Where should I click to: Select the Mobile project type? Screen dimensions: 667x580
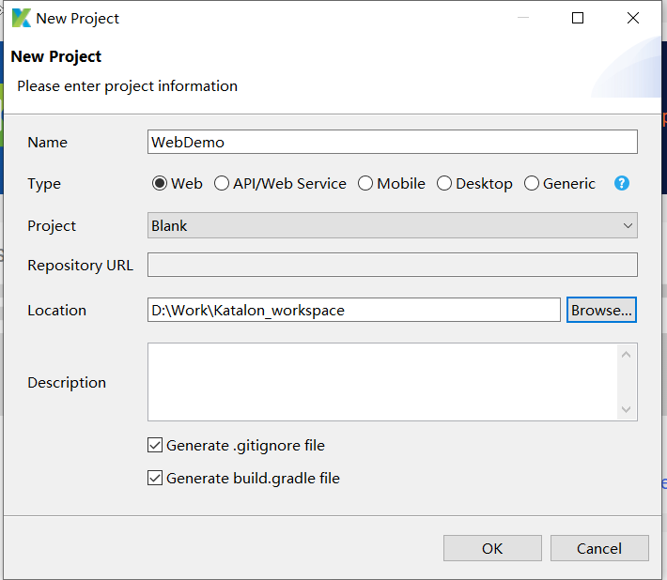click(365, 184)
